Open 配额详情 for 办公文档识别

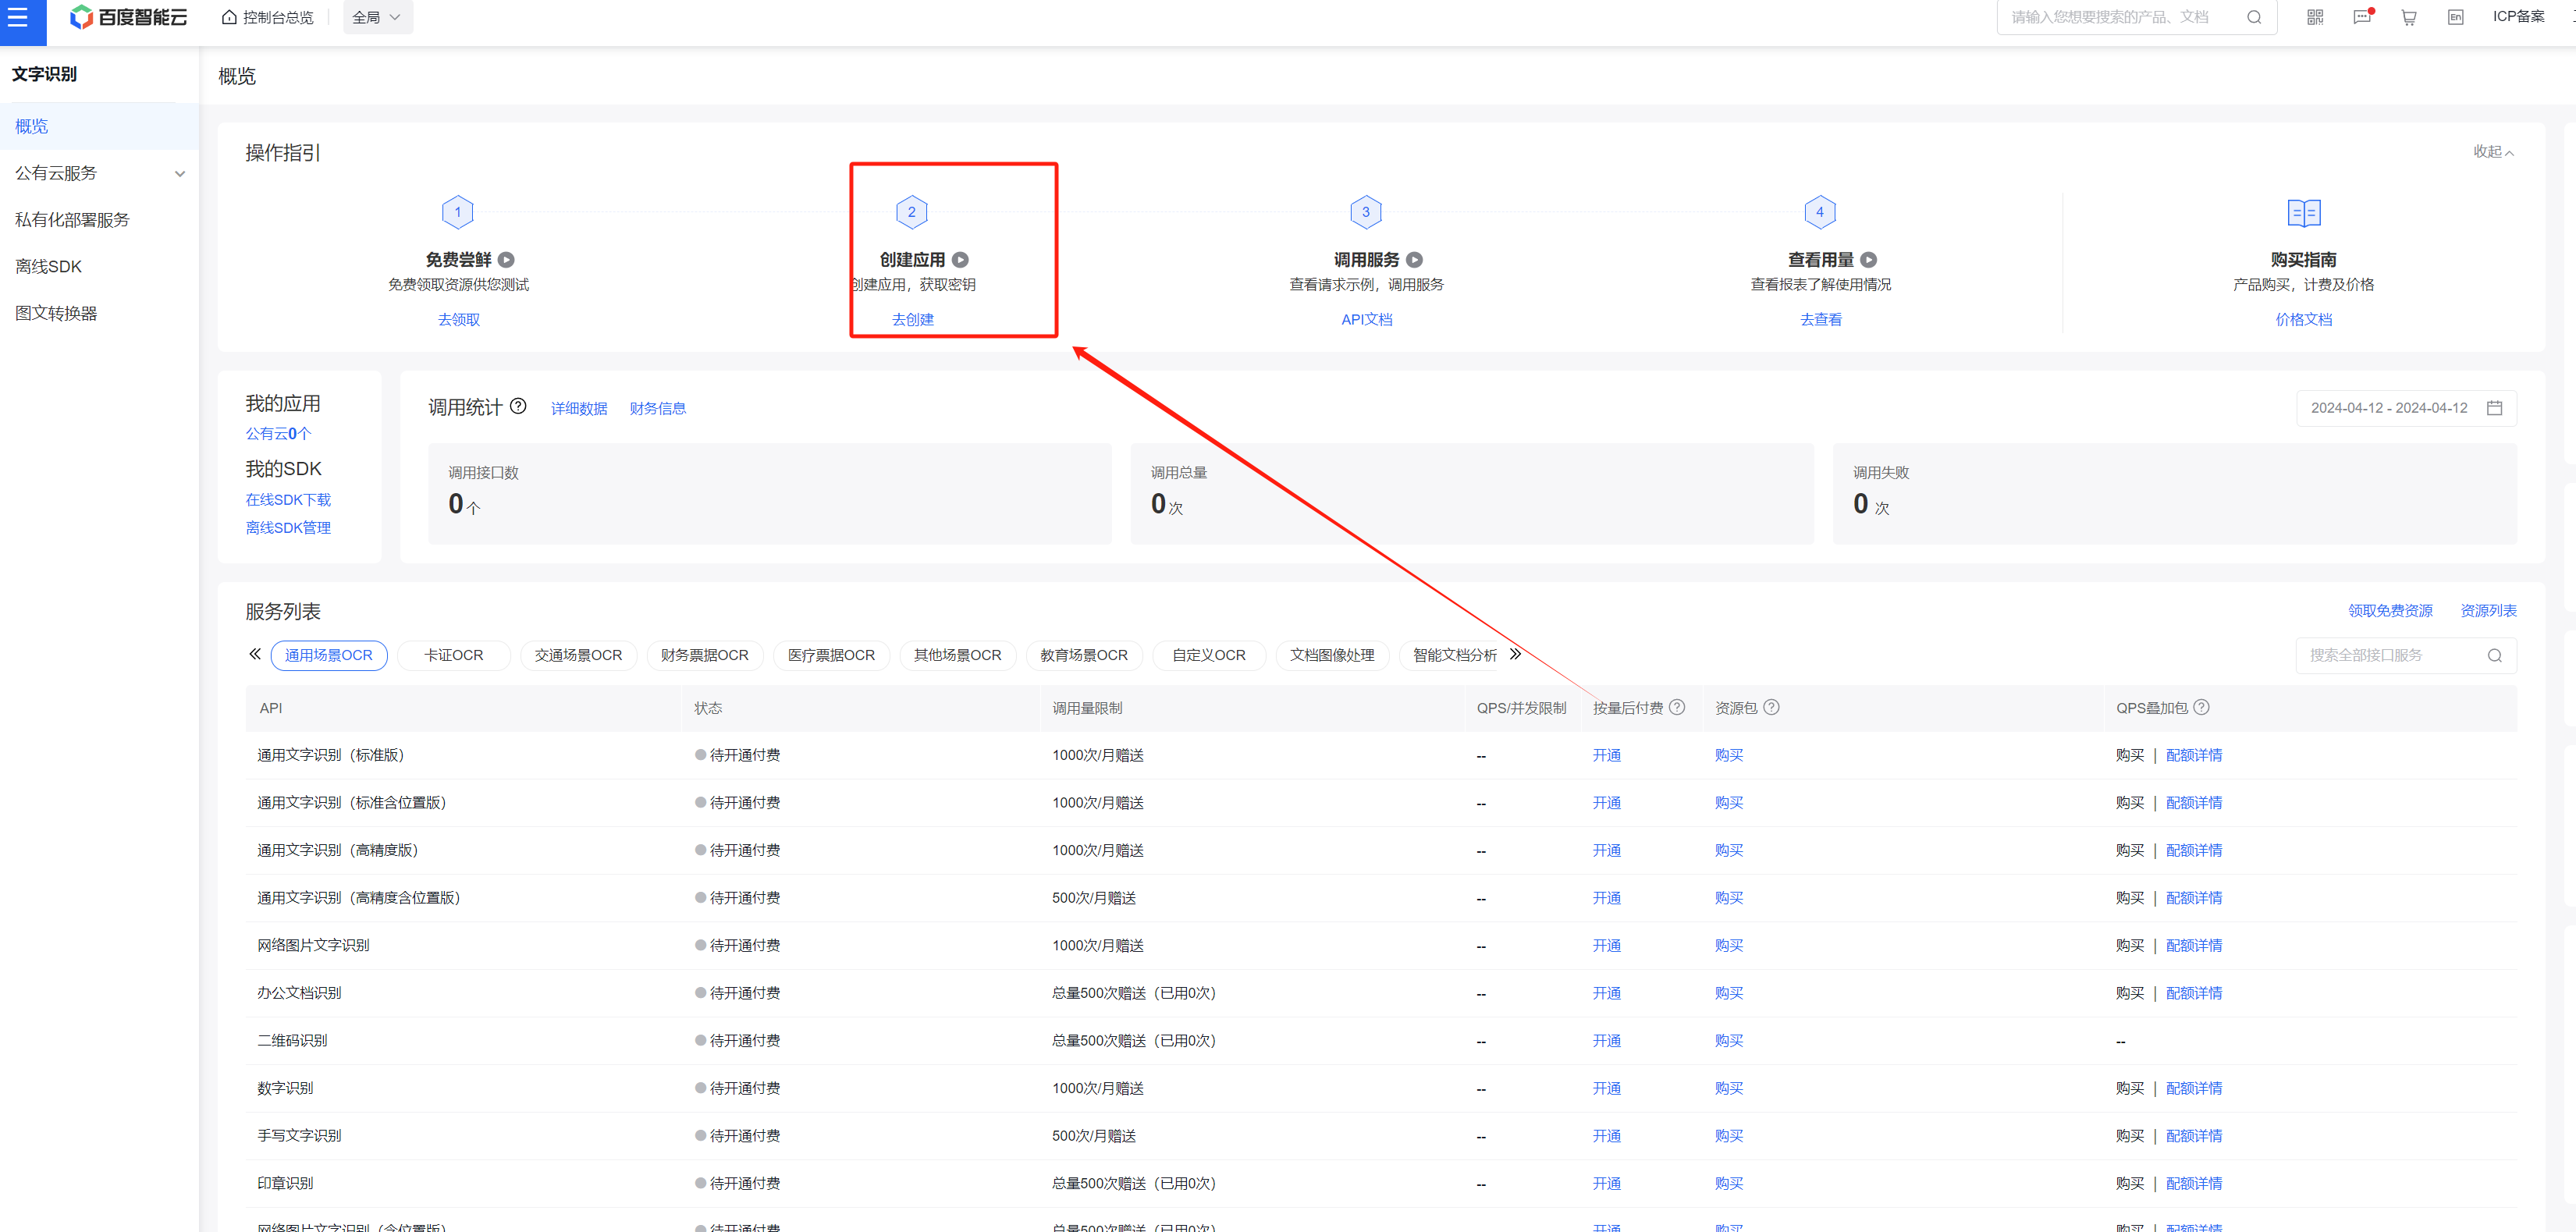click(2194, 994)
